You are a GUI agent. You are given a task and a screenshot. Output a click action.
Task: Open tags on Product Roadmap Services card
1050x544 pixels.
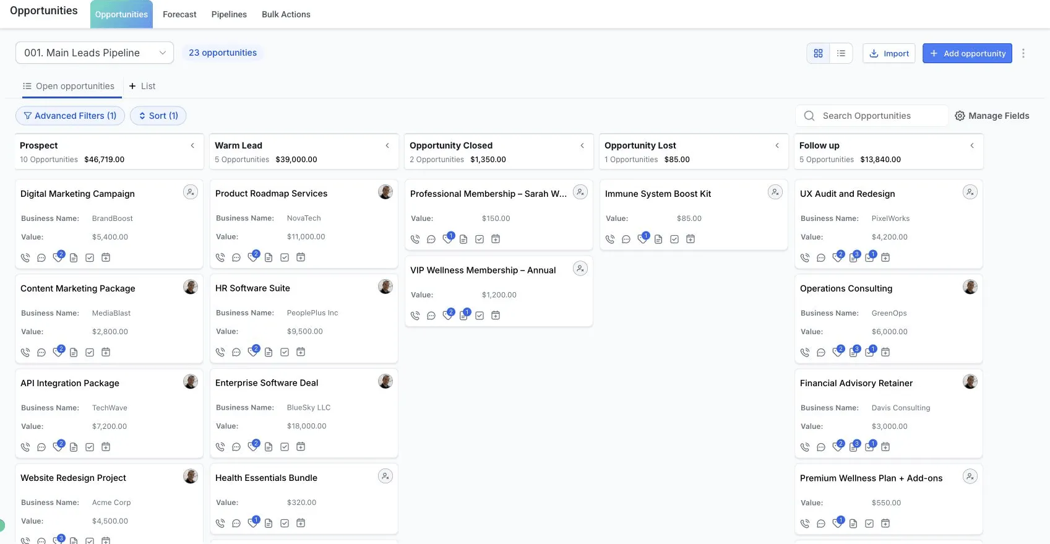pyautogui.click(x=252, y=257)
